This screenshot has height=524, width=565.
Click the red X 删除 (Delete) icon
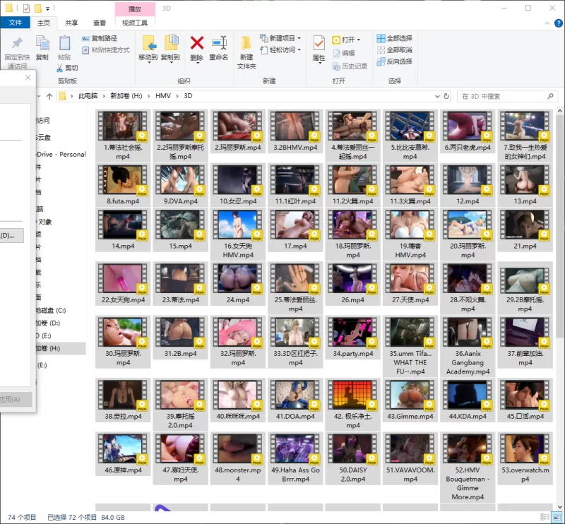[197, 43]
